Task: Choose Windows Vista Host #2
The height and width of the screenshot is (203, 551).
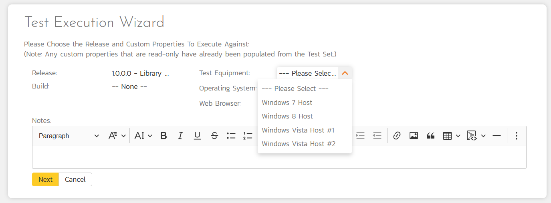Action: [x=299, y=144]
